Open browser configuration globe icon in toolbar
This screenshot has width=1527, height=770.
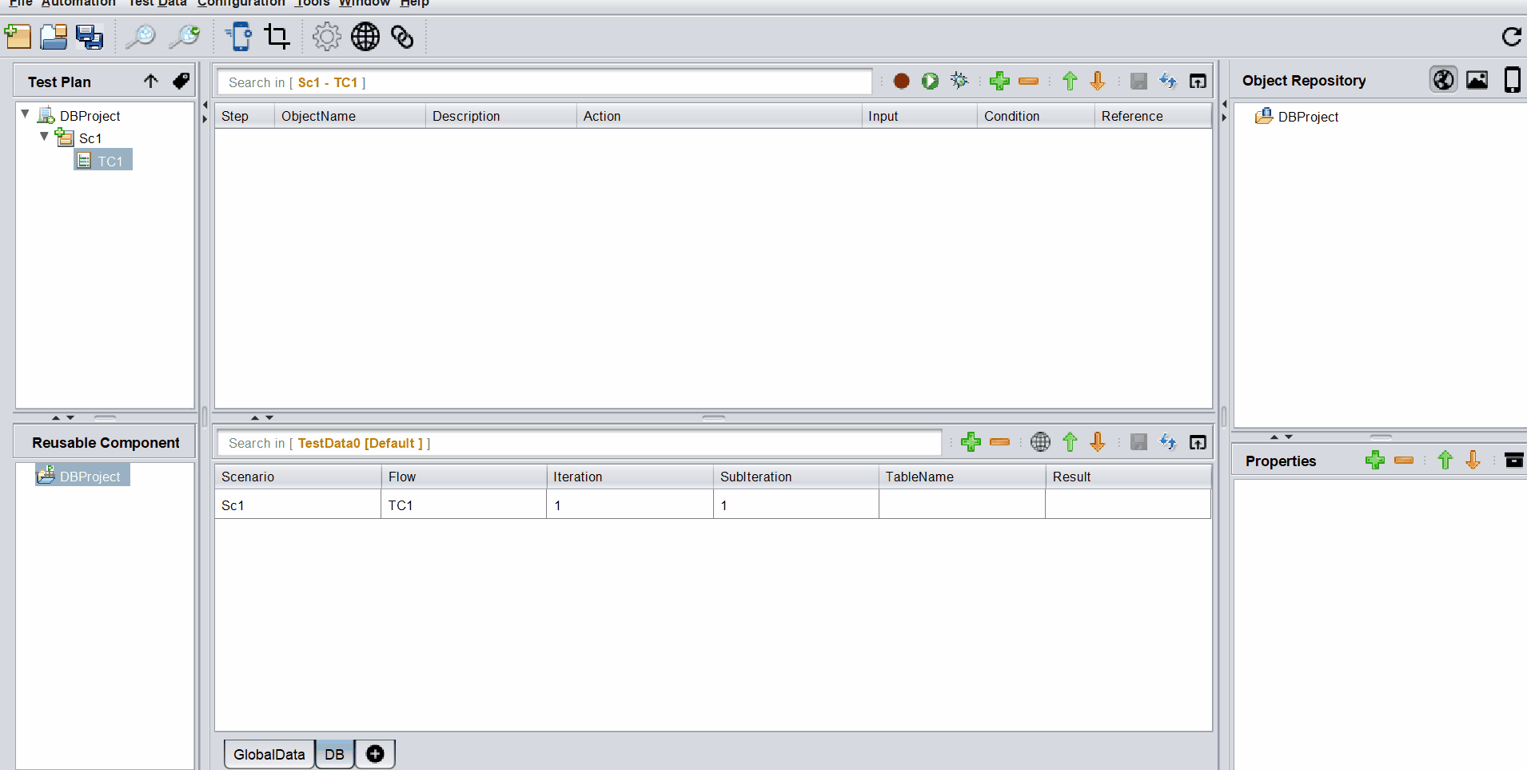pos(365,37)
